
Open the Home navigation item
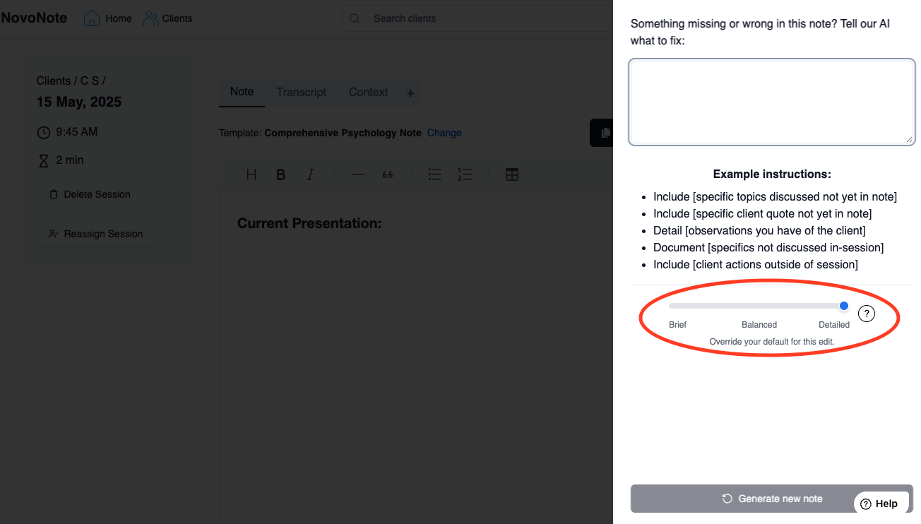pos(108,18)
